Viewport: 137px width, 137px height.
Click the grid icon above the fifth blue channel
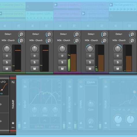pyautogui.click(x=116, y=26)
